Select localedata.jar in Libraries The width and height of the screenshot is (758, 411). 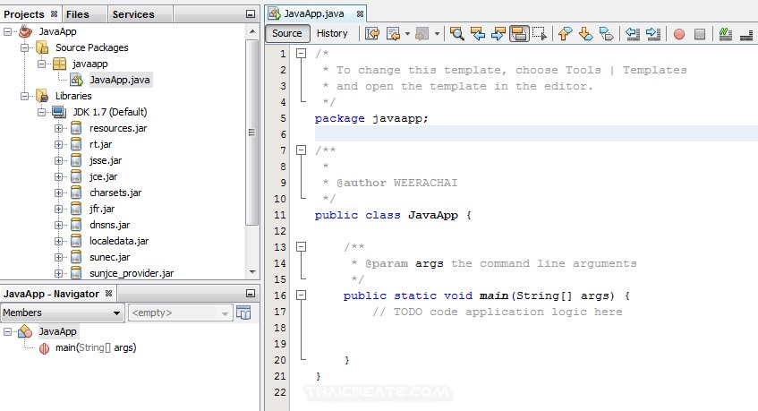(119, 241)
